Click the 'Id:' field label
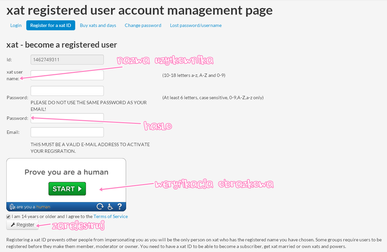 [9, 60]
